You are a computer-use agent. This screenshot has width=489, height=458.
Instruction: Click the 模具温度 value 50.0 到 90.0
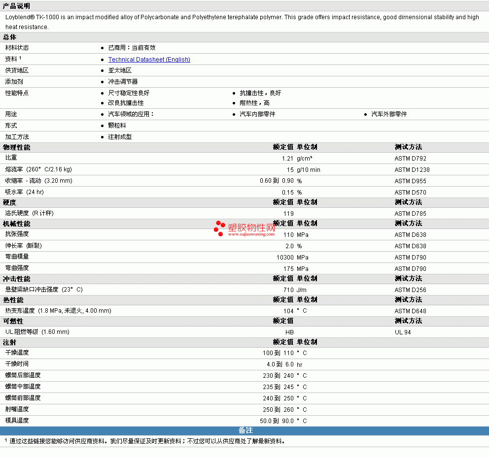click(277, 421)
